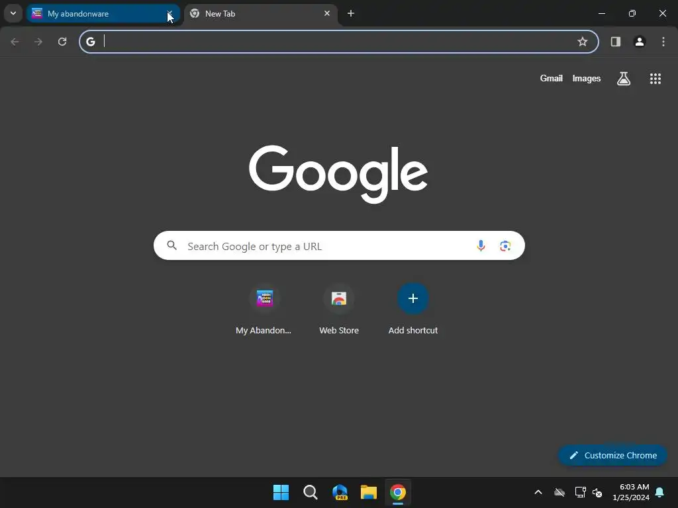Click the Chrome taskbar icon
This screenshot has width=678, height=508.
click(x=398, y=492)
